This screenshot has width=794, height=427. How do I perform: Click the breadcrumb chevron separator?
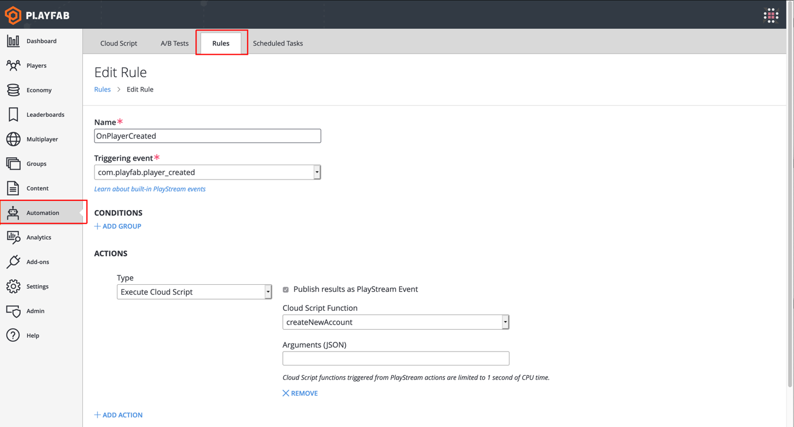point(119,89)
